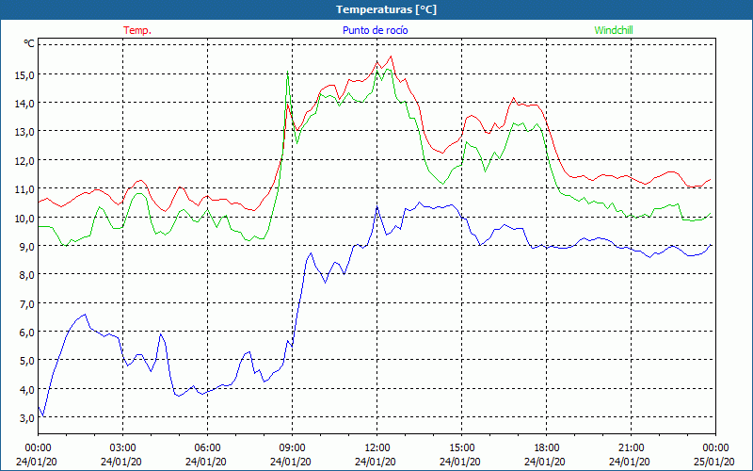Click the 15,0 y-axis value
This screenshot has width=753, height=471.
(x=26, y=74)
